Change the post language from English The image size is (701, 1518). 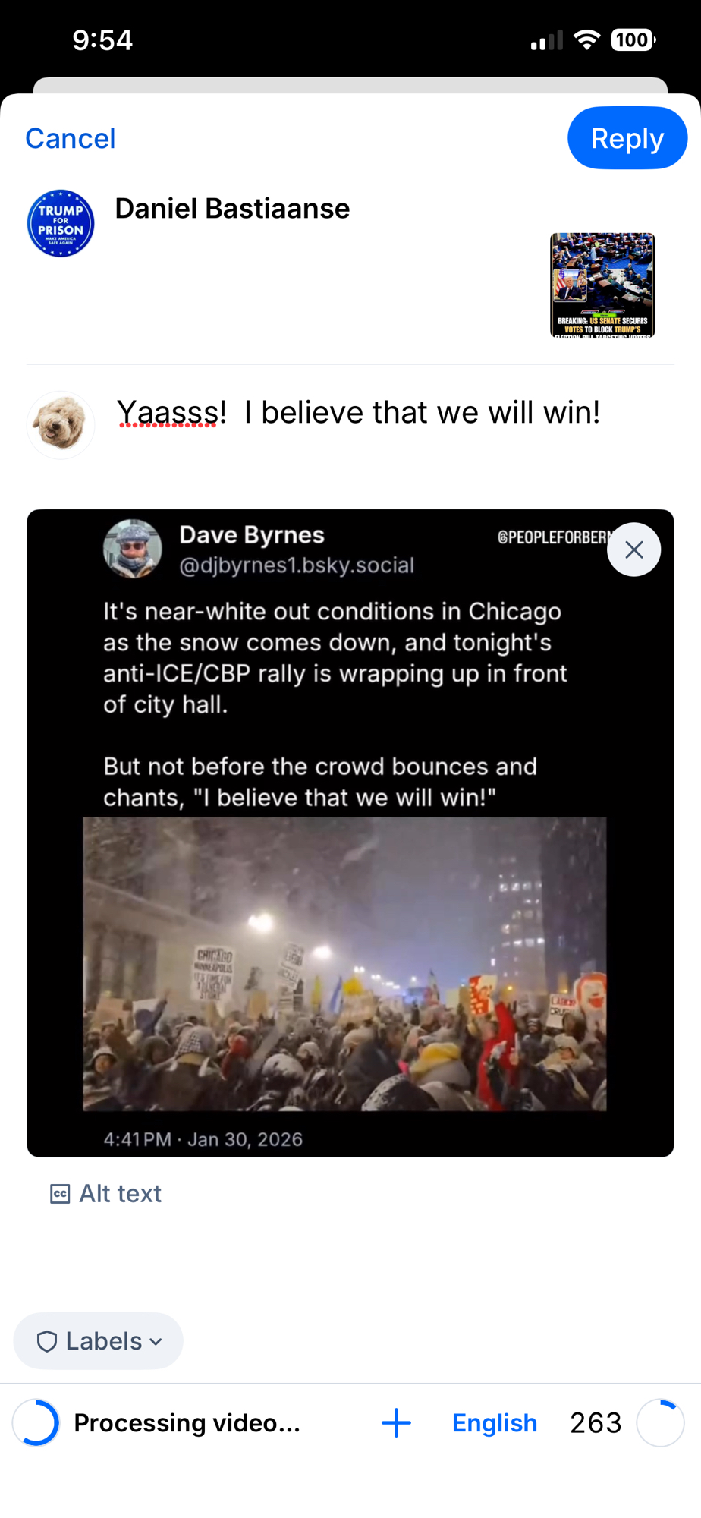(x=495, y=1422)
